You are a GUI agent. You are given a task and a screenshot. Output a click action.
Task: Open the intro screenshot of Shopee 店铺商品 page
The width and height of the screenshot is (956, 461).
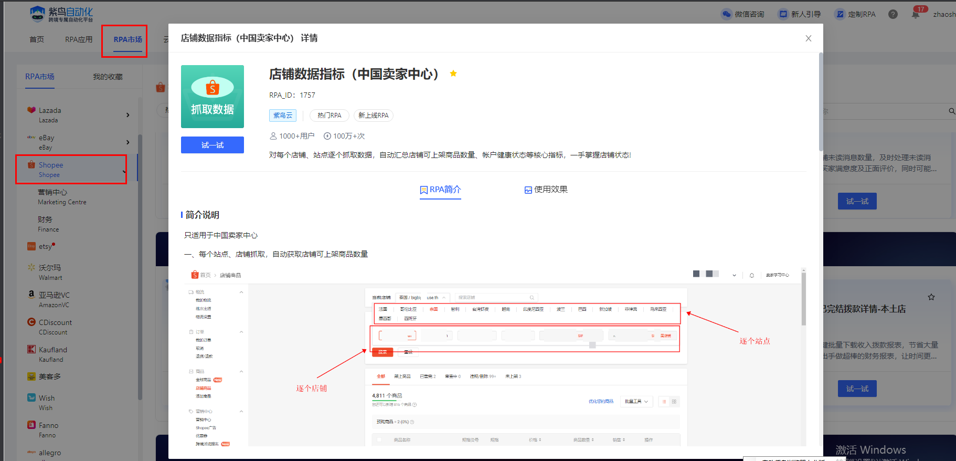[495, 357]
